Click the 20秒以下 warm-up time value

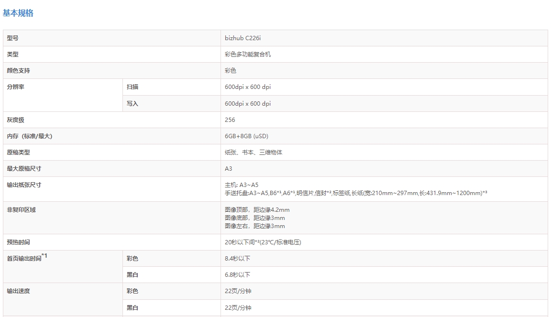click(263, 242)
